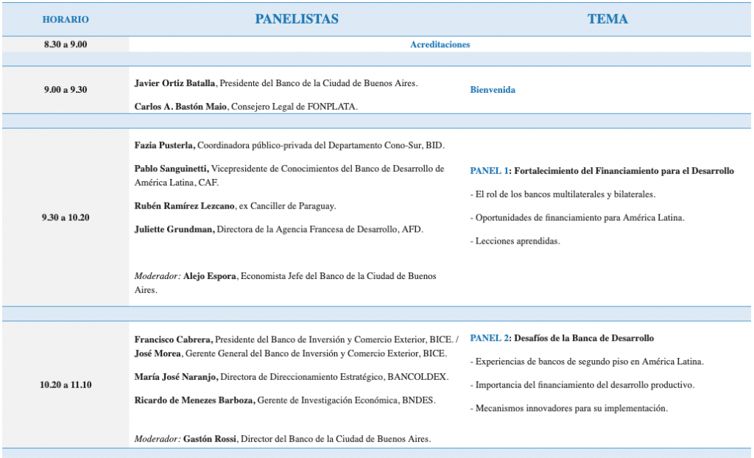The width and height of the screenshot is (754, 458).
Task: Click the Moderador Gastón Rossi line
Action: point(283,439)
